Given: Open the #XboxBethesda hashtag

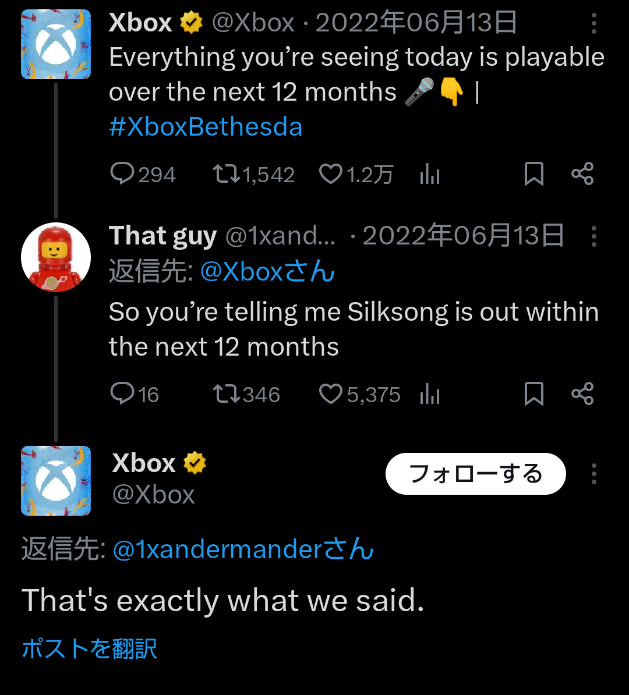Looking at the screenshot, I should pos(206,127).
